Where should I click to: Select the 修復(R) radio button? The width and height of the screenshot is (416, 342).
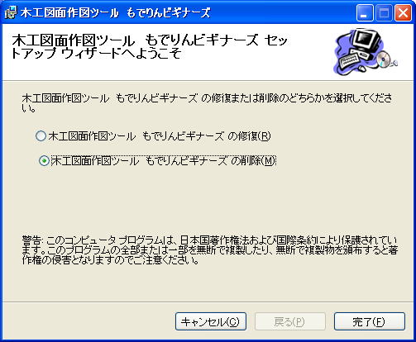[41, 136]
